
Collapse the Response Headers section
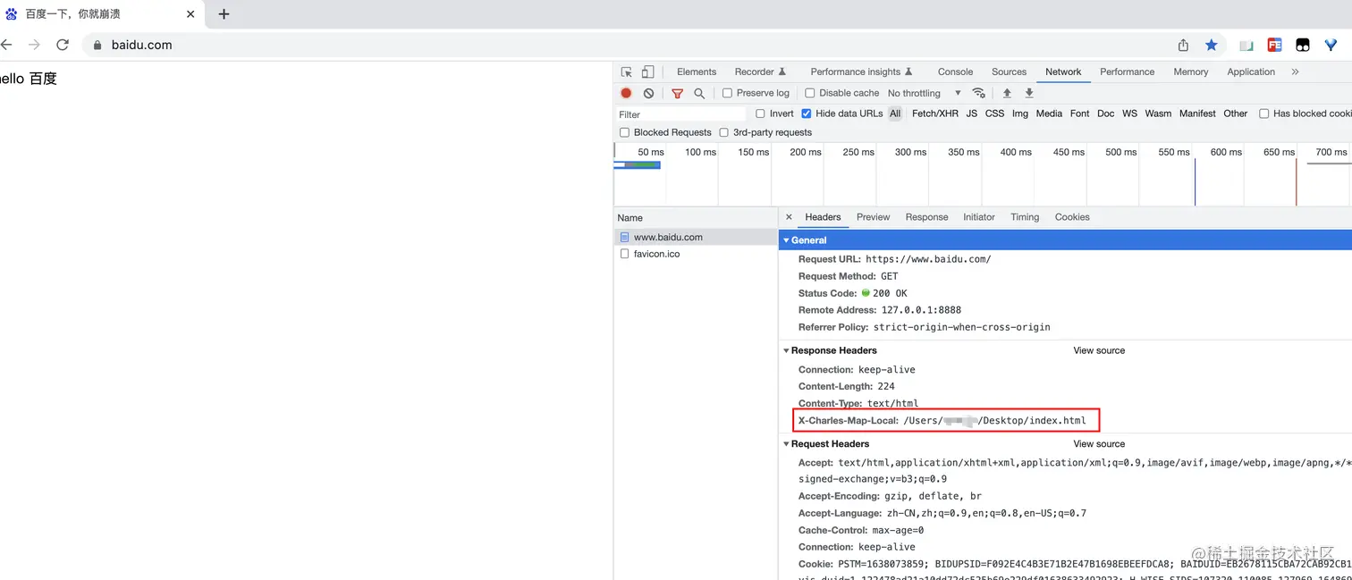787,350
